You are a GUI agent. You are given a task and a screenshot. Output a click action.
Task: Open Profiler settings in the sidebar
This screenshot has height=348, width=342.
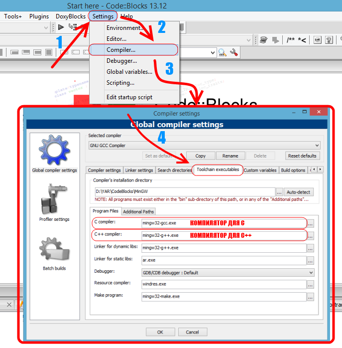(54, 202)
